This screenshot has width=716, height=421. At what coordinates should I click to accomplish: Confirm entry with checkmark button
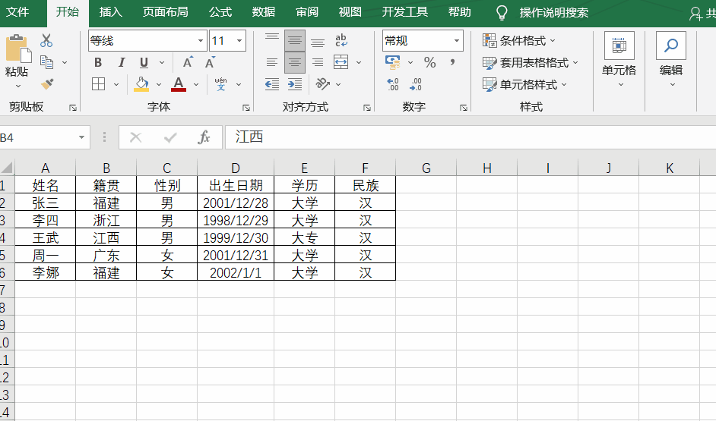[x=170, y=137]
